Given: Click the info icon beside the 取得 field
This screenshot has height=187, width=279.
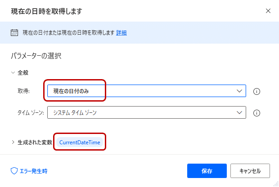Looking at the screenshot, I should (x=257, y=91).
